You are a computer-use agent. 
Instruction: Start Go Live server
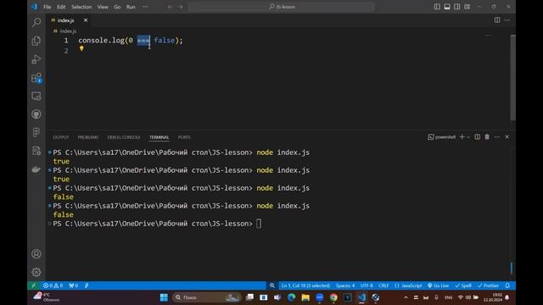(x=438, y=286)
